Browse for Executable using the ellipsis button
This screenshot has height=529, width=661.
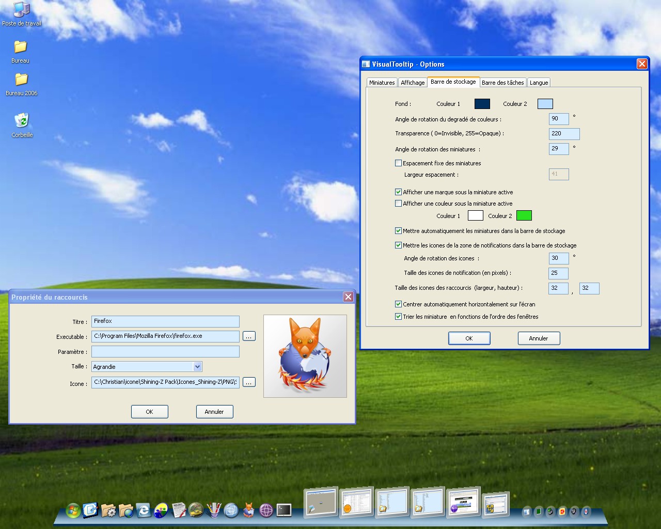click(249, 336)
